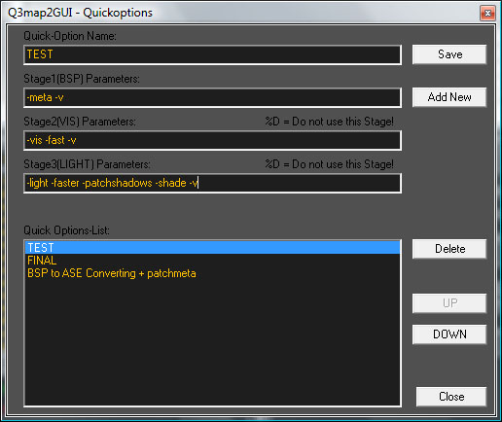The height and width of the screenshot is (422, 502).
Task: Click the Close button at the bottom
Action: (451, 397)
